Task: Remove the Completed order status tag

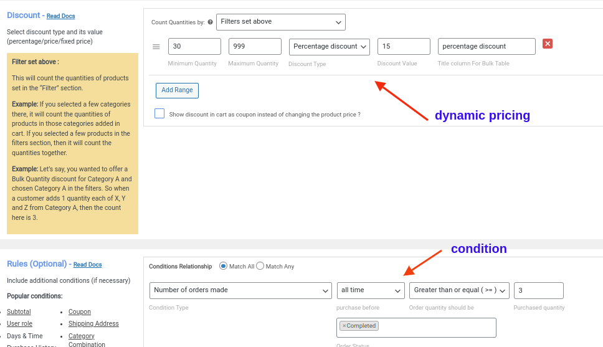Action: (344, 326)
